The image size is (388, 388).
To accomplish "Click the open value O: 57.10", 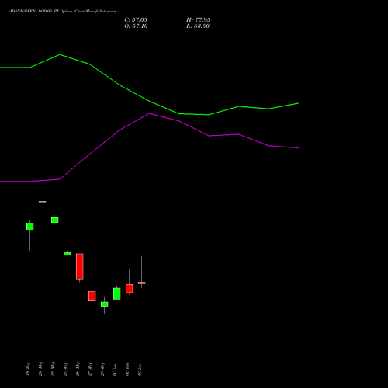I will [136, 26].
